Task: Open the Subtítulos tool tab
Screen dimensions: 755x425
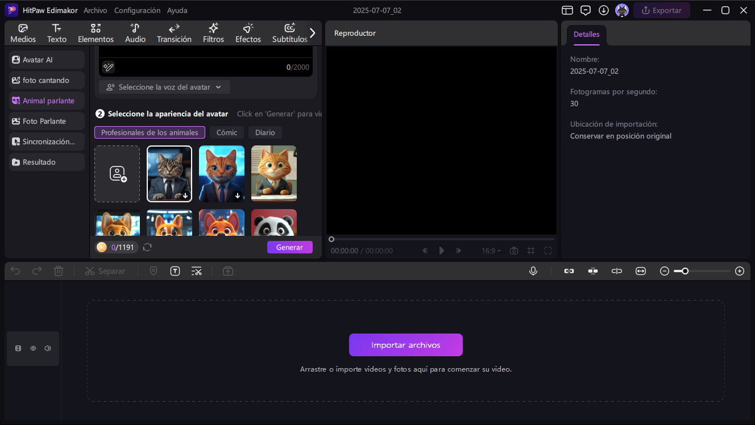Action: pos(289,34)
